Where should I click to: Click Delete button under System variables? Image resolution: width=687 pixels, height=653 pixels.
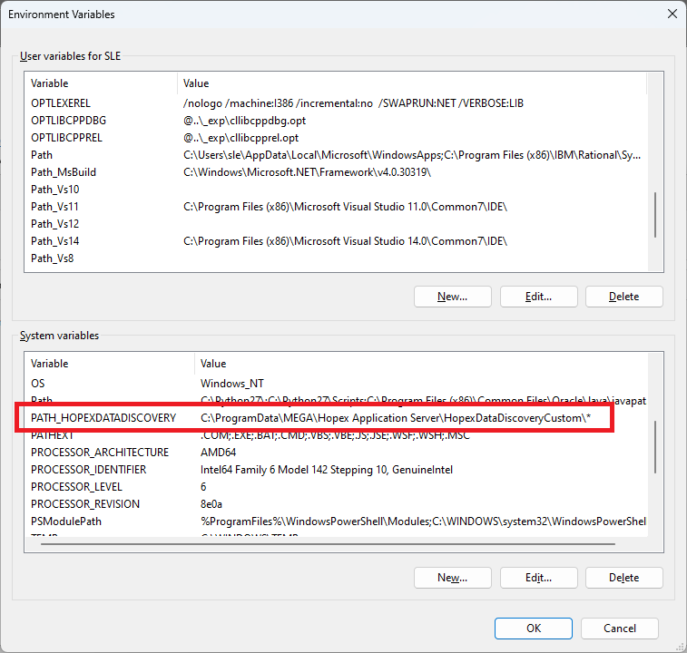coord(623,578)
